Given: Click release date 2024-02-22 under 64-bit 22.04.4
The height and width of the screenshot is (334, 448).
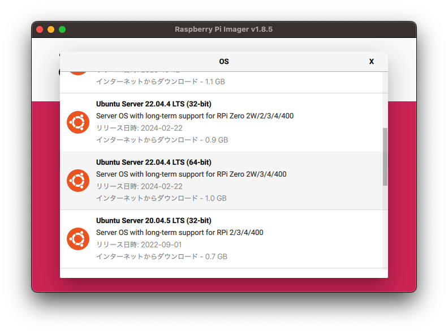Looking at the screenshot, I should point(139,186).
